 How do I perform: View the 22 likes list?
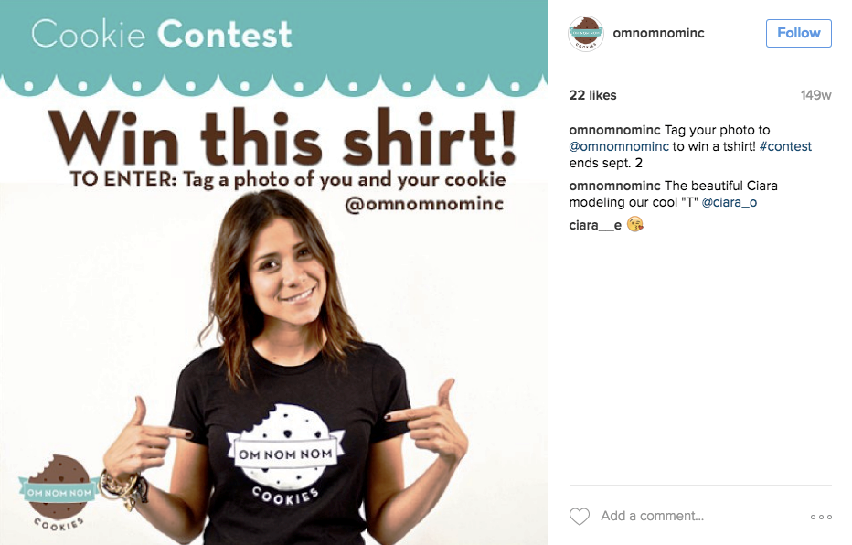(592, 95)
